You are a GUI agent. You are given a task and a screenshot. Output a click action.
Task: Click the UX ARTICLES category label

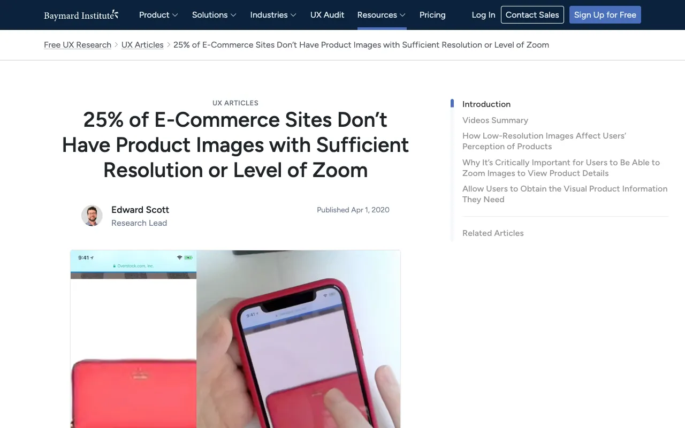pos(235,103)
